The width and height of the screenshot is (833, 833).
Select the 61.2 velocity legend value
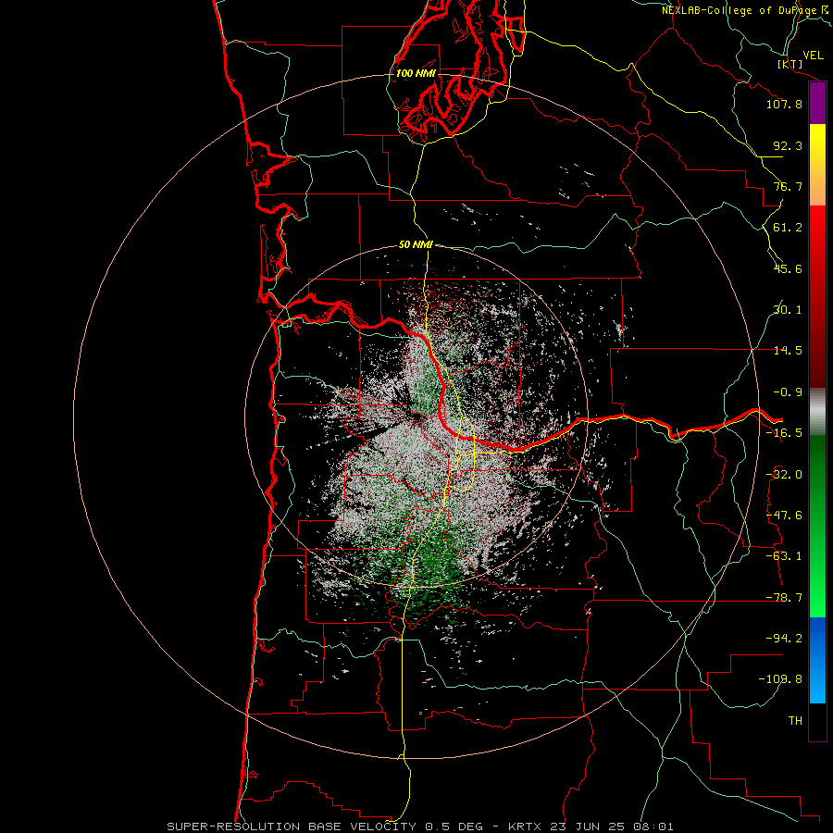[788, 228]
